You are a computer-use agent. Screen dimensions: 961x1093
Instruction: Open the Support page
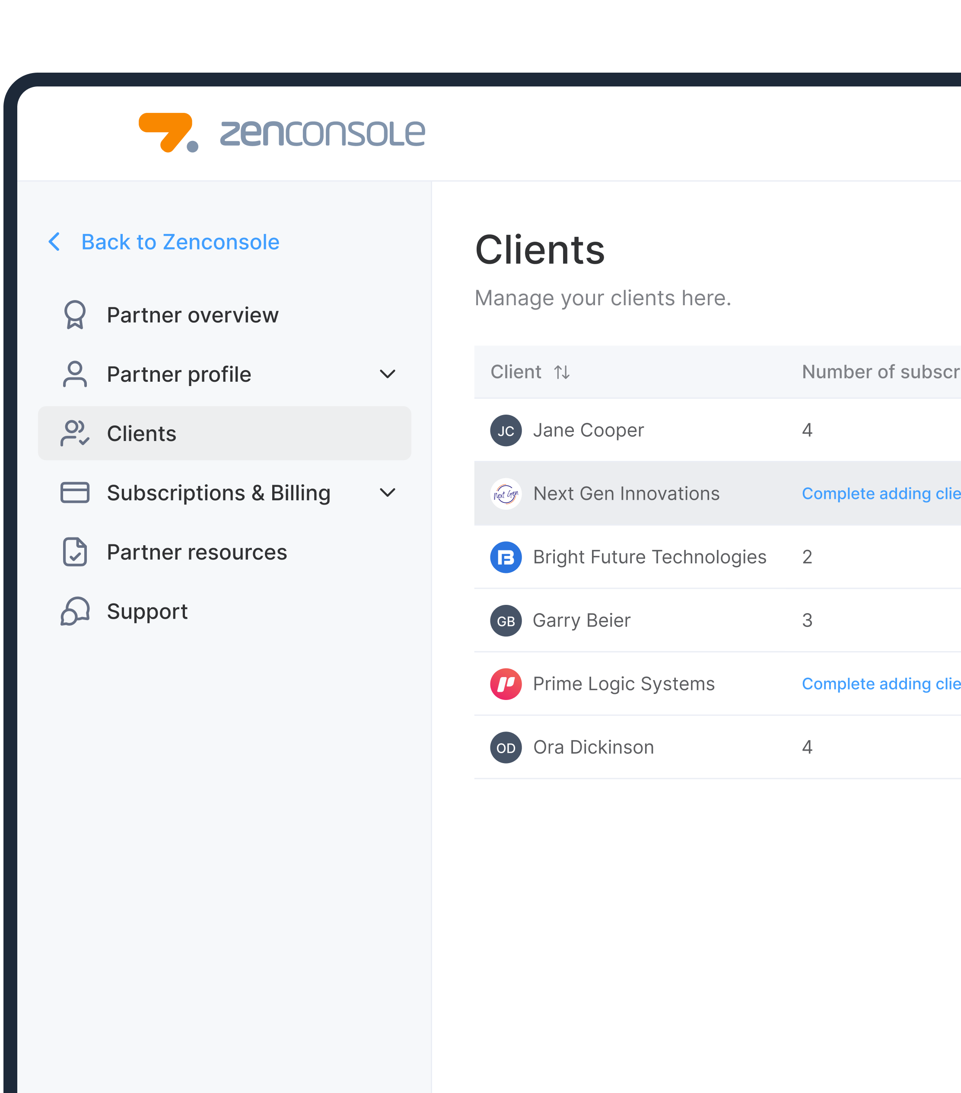(x=225, y=611)
